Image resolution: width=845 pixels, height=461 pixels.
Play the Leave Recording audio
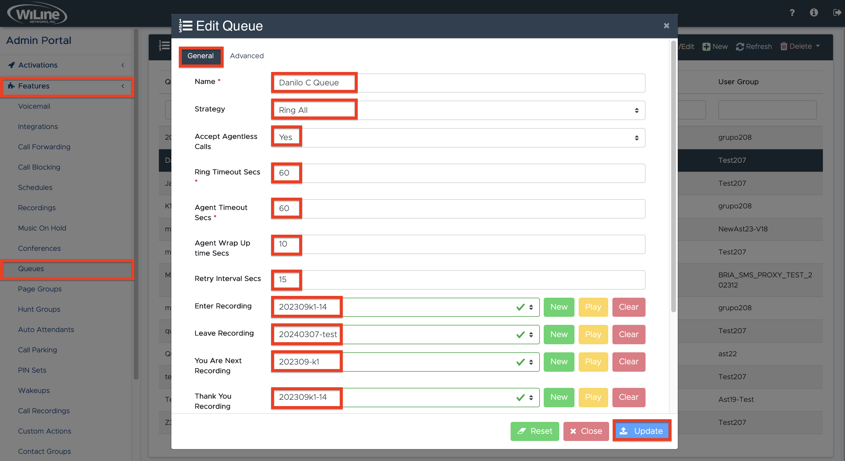pyautogui.click(x=593, y=334)
